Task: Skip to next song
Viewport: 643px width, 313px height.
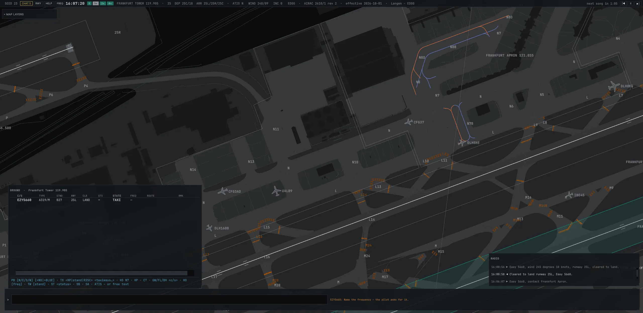Action: (x=637, y=4)
